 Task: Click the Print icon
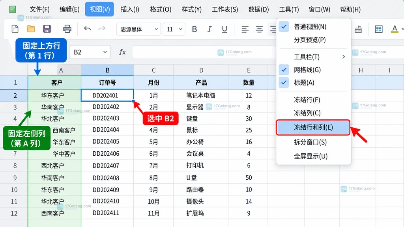coord(67,29)
